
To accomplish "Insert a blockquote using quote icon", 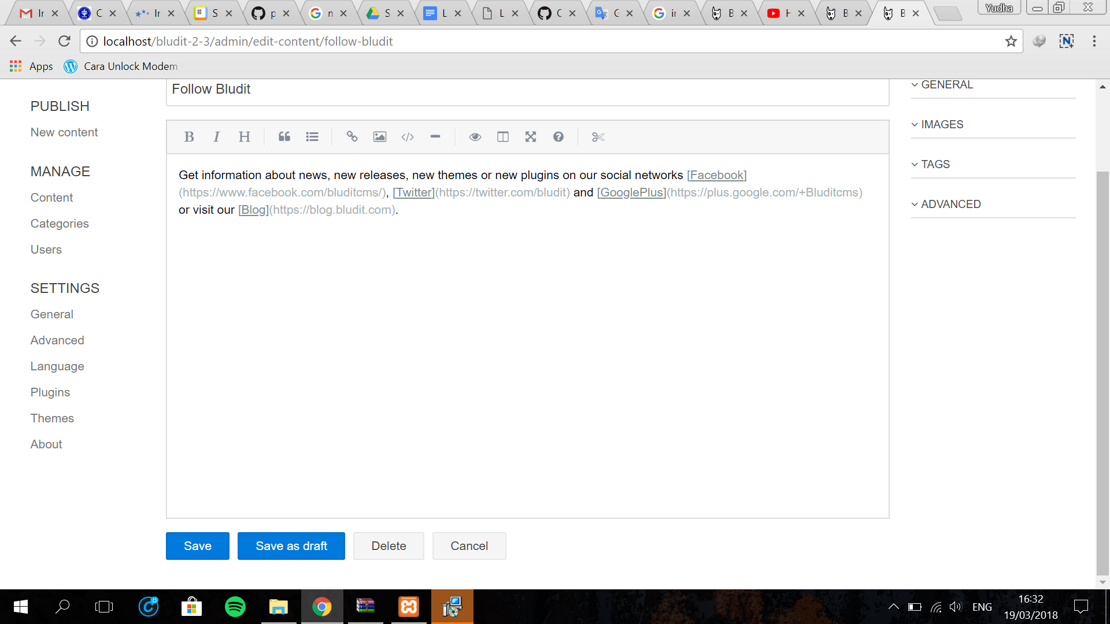I will pos(284,137).
